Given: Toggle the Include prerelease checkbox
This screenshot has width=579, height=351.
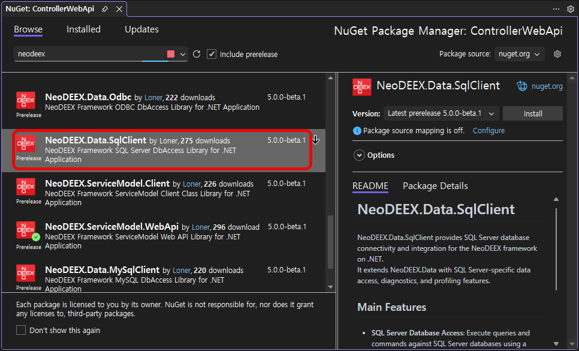Looking at the screenshot, I should coord(212,54).
